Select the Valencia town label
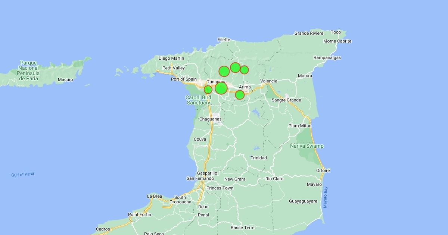Screen dimensions: 448x235 point(269,81)
